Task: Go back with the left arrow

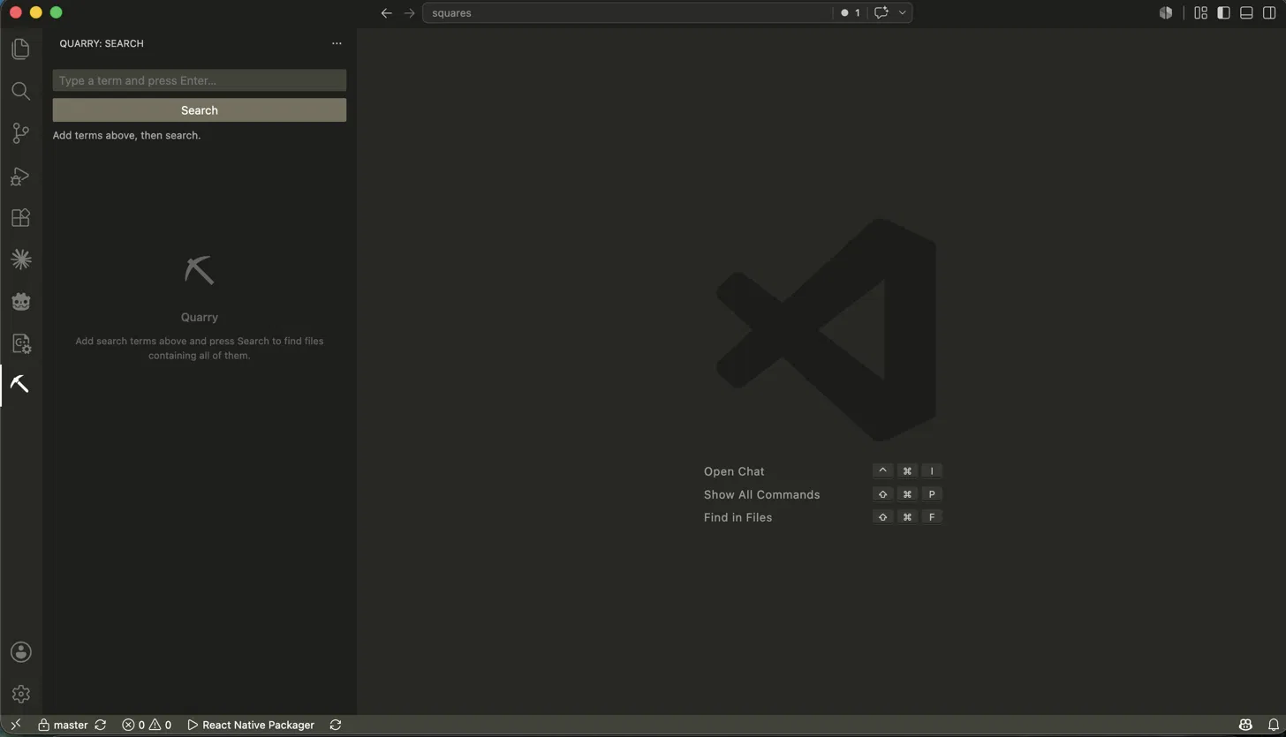Action: coord(386,13)
